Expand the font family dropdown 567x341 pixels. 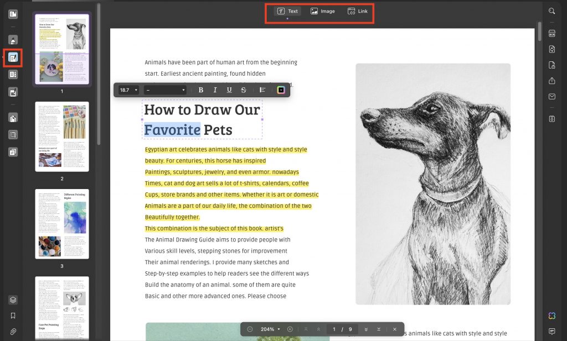click(x=164, y=90)
